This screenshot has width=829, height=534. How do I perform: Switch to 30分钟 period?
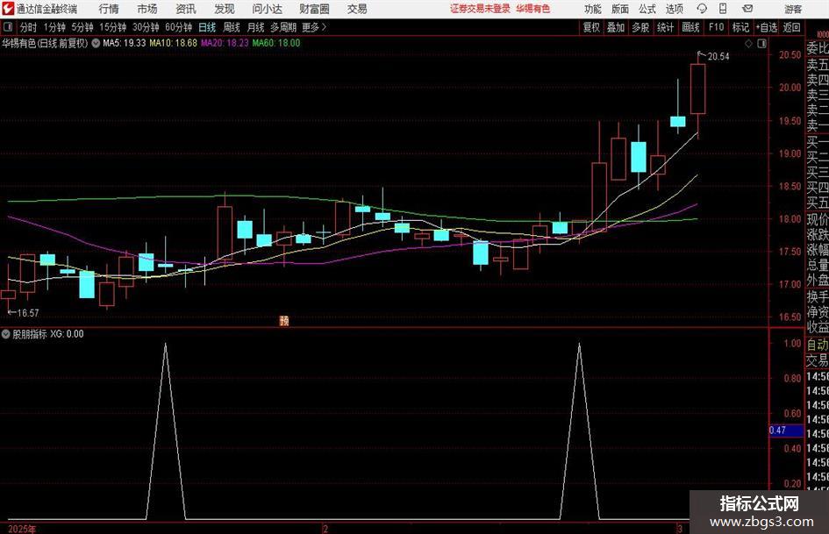coord(146,27)
